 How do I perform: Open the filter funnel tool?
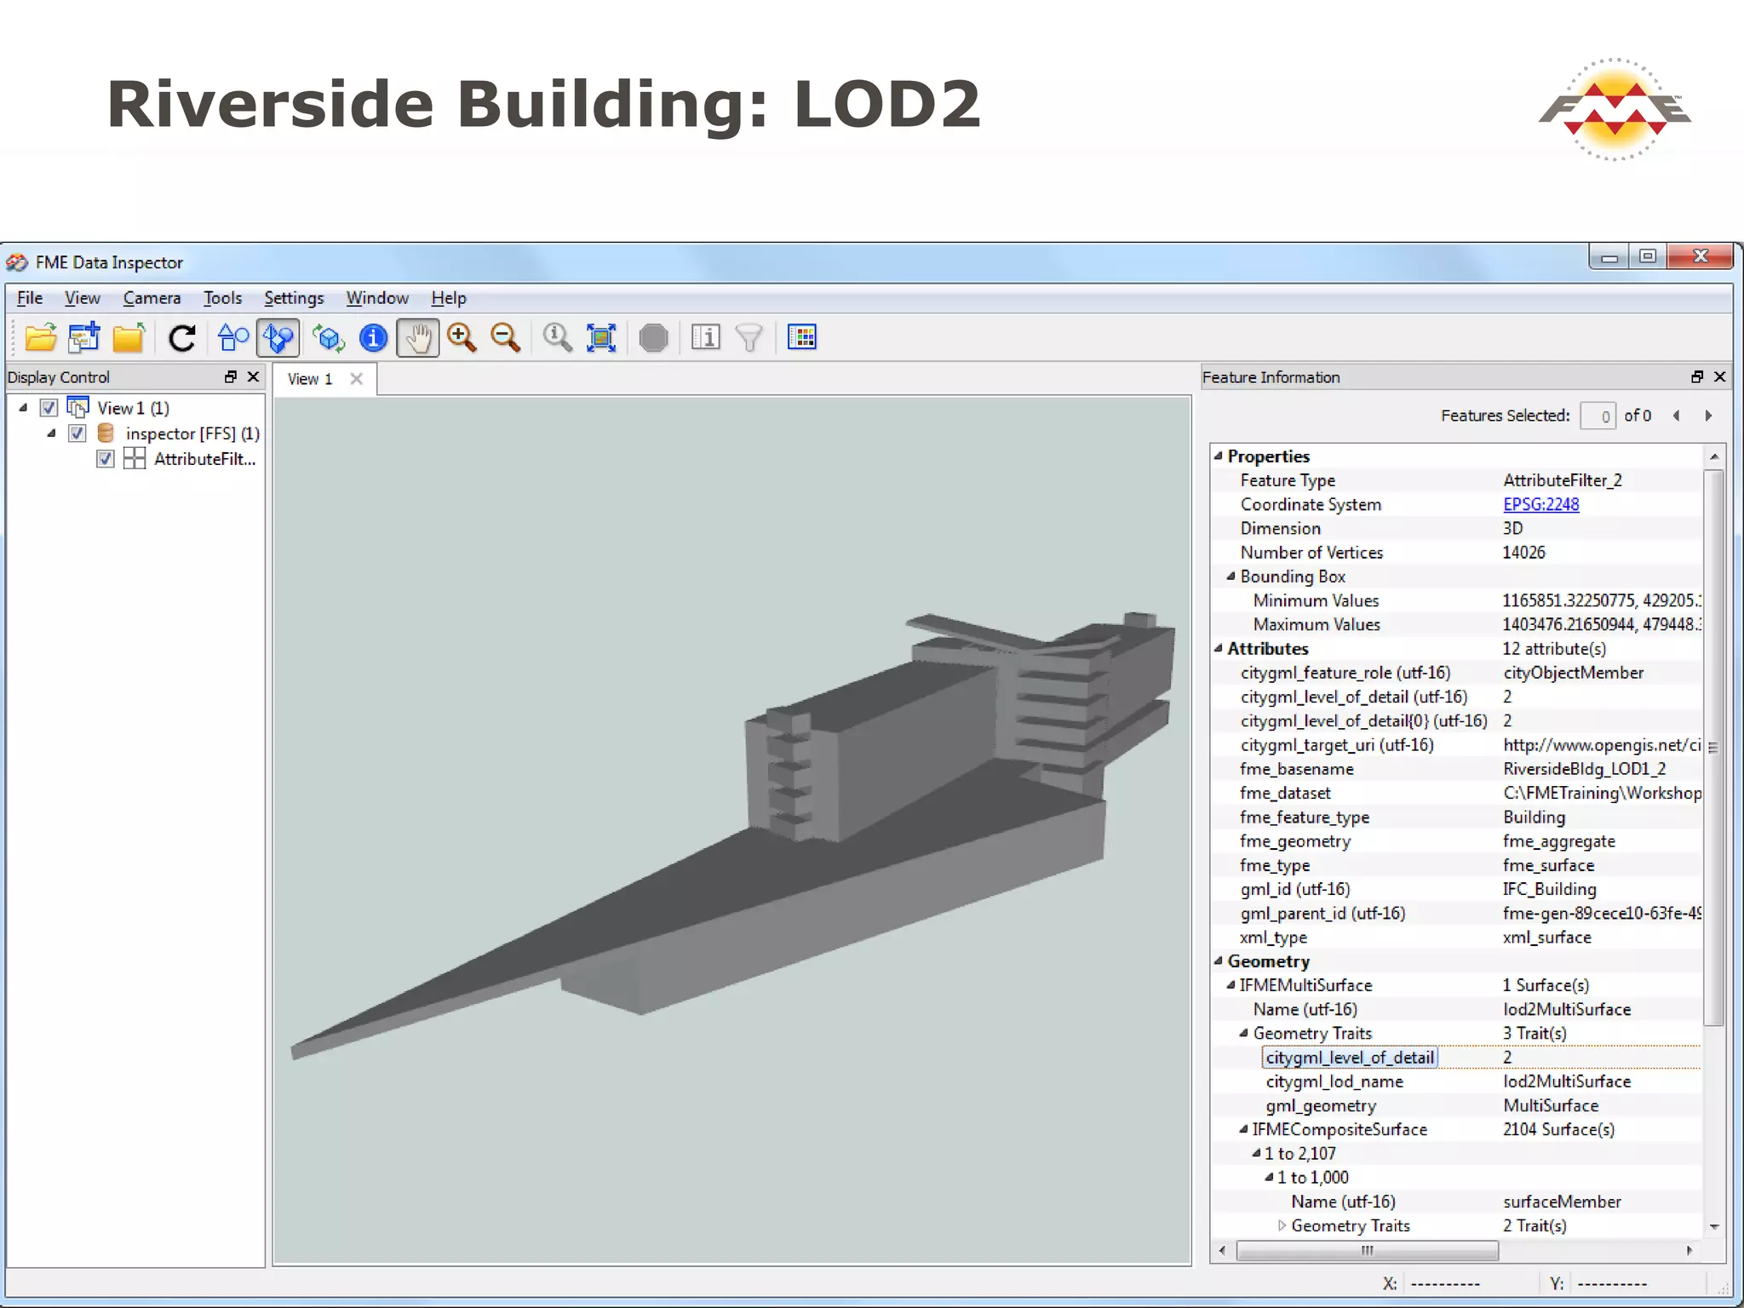pos(749,338)
